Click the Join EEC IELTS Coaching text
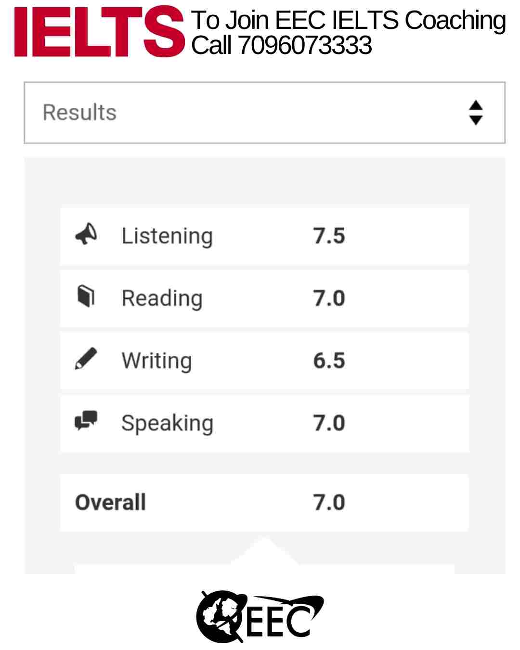The height and width of the screenshot is (650, 520). [365, 20]
